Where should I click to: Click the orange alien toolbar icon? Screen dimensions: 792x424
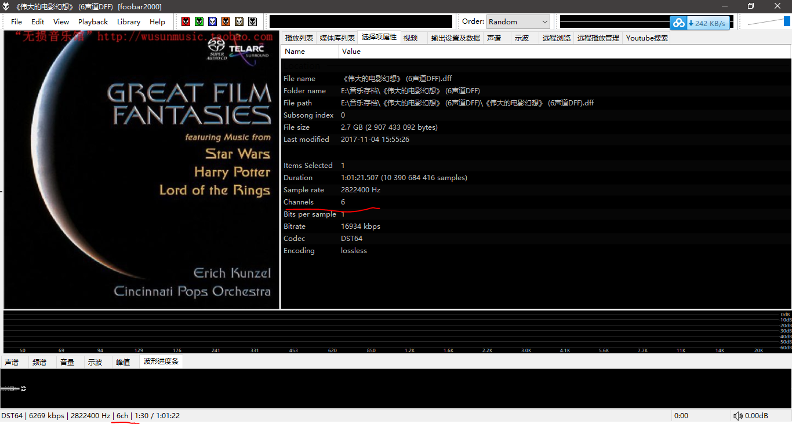point(226,21)
